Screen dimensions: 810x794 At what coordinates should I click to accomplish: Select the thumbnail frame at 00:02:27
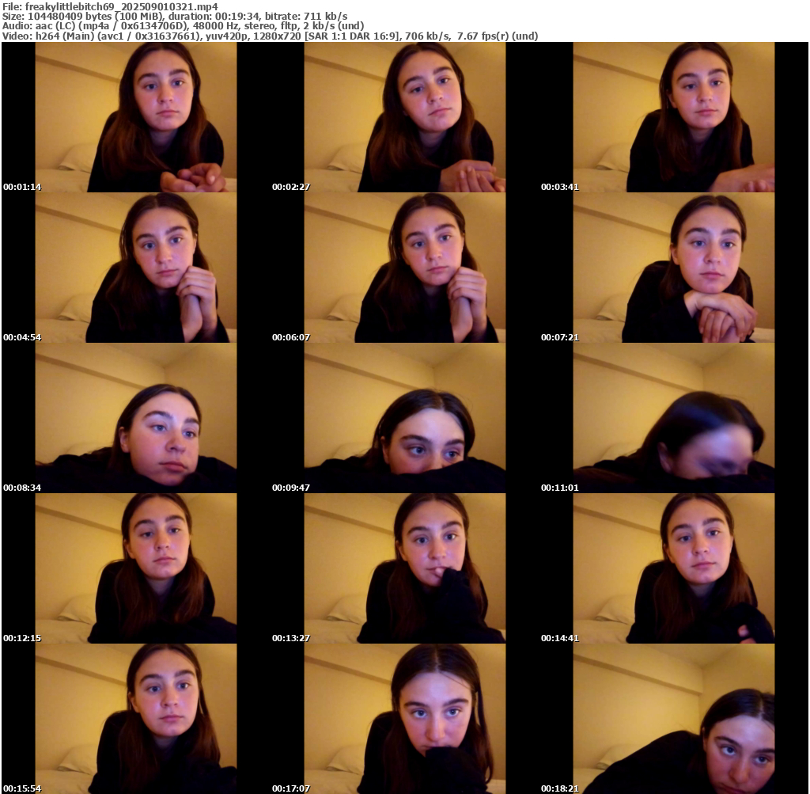pyautogui.click(x=405, y=117)
